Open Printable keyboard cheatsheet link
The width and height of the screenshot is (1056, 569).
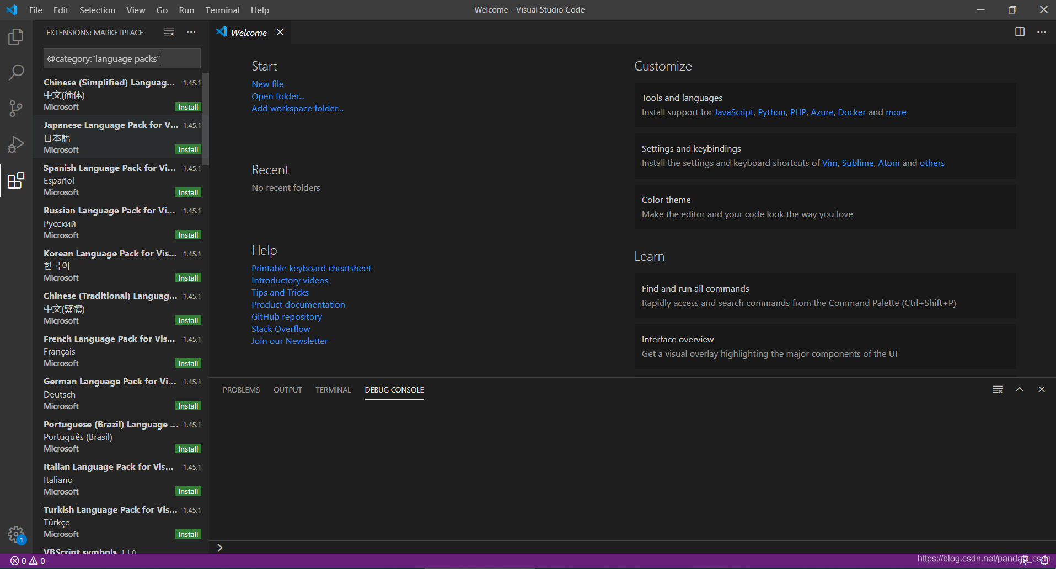[x=311, y=268]
